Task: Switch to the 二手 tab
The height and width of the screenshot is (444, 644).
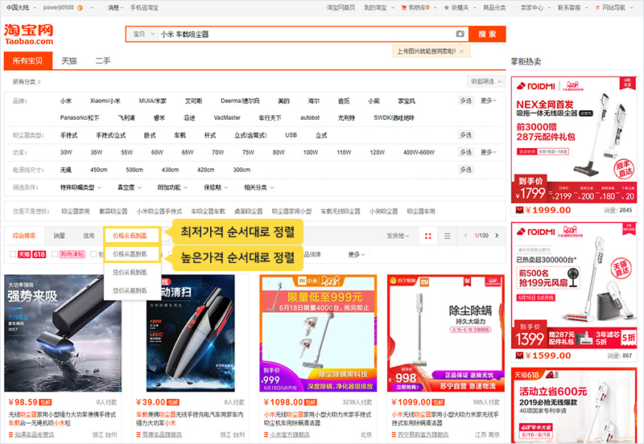Action: click(x=103, y=61)
